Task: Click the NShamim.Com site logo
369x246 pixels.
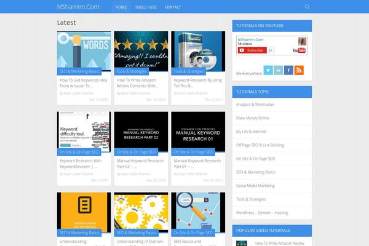Action: click(78, 7)
